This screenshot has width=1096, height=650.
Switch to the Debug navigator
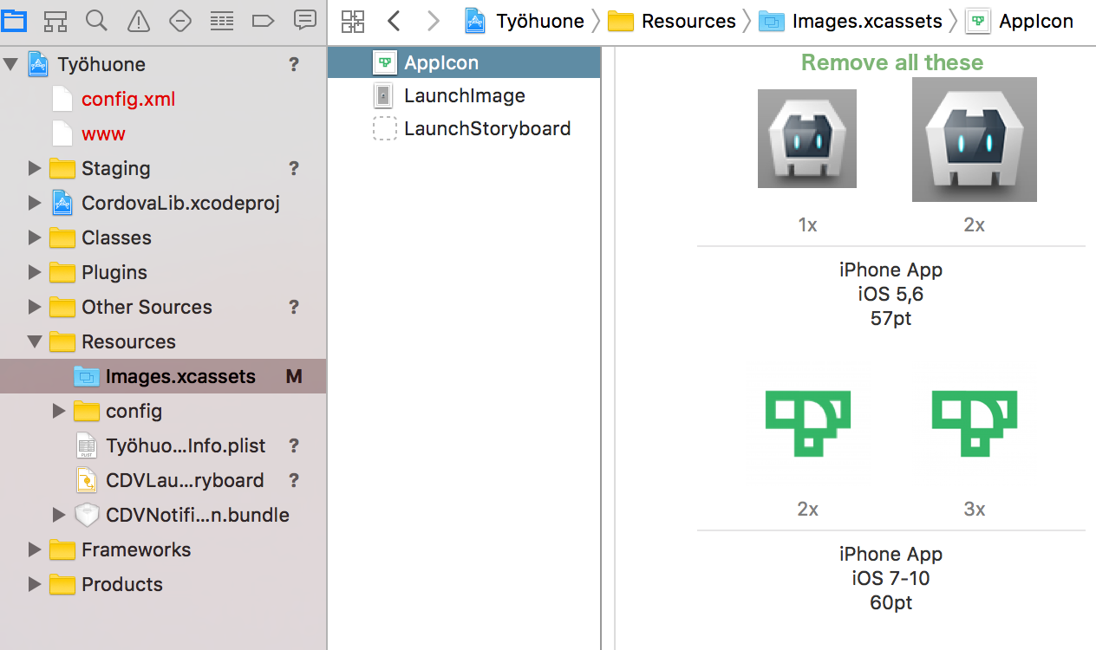tap(222, 21)
